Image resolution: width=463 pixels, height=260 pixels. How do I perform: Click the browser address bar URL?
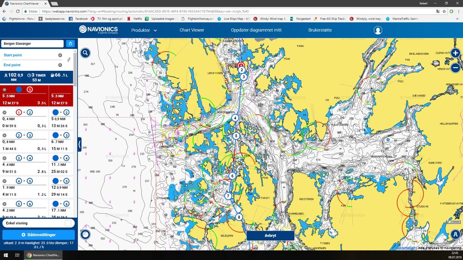[144, 11]
